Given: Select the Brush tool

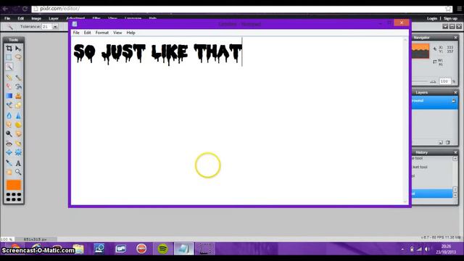Looking at the screenshot, I should click(x=18, y=78).
